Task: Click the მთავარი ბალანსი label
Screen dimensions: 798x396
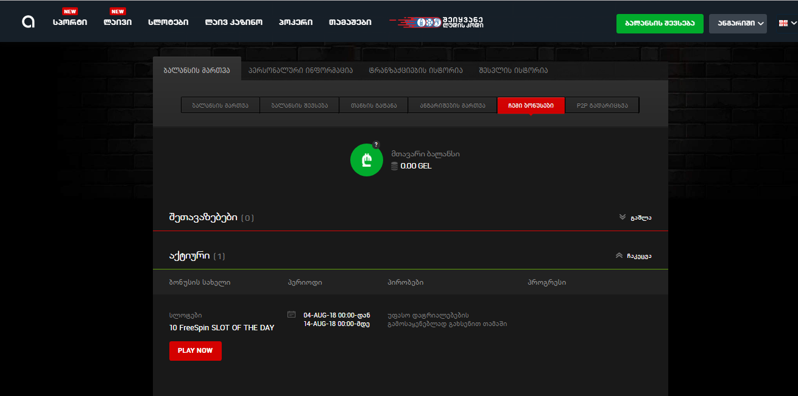Action: (x=426, y=154)
